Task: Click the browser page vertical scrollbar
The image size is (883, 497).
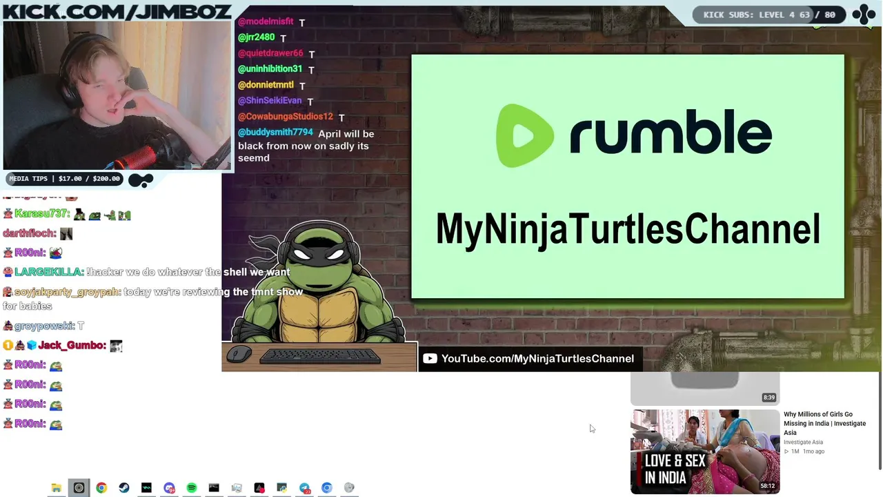Action: tap(880, 421)
